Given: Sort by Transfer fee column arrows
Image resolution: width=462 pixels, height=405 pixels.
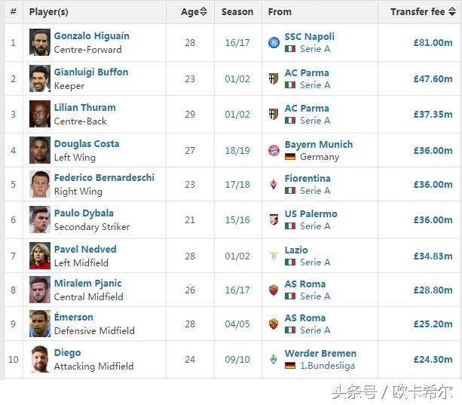Looking at the screenshot, I should point(452,12).
